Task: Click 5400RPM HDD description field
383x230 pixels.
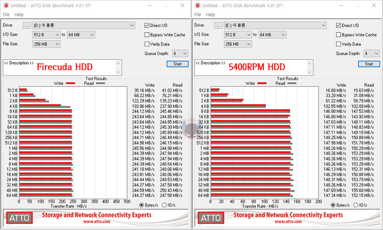Action: point(254,68)
